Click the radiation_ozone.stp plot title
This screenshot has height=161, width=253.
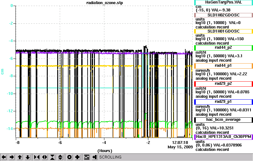tap(105, 3)
